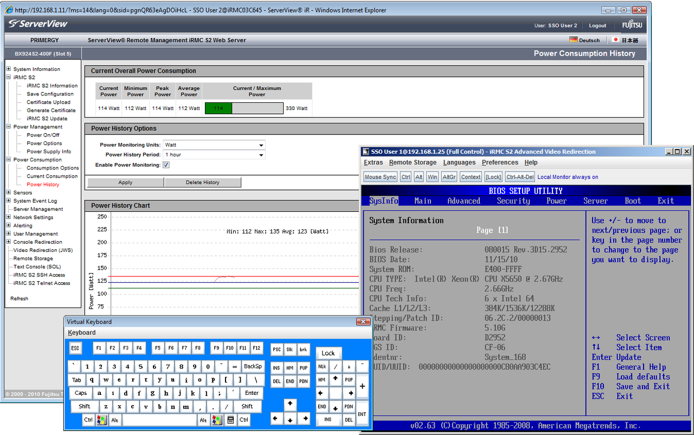Select Advanced tab in BIOS Setup Utility

click(464, 201)
